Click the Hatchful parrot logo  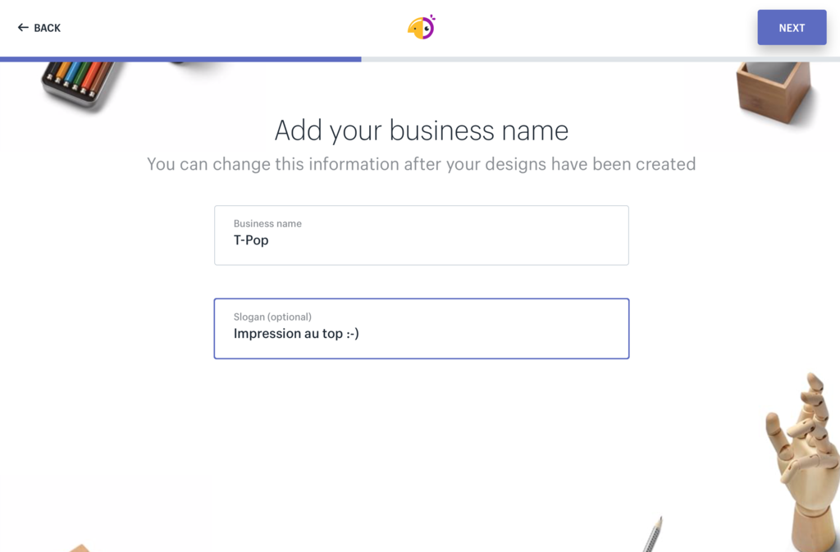(421, 28)
